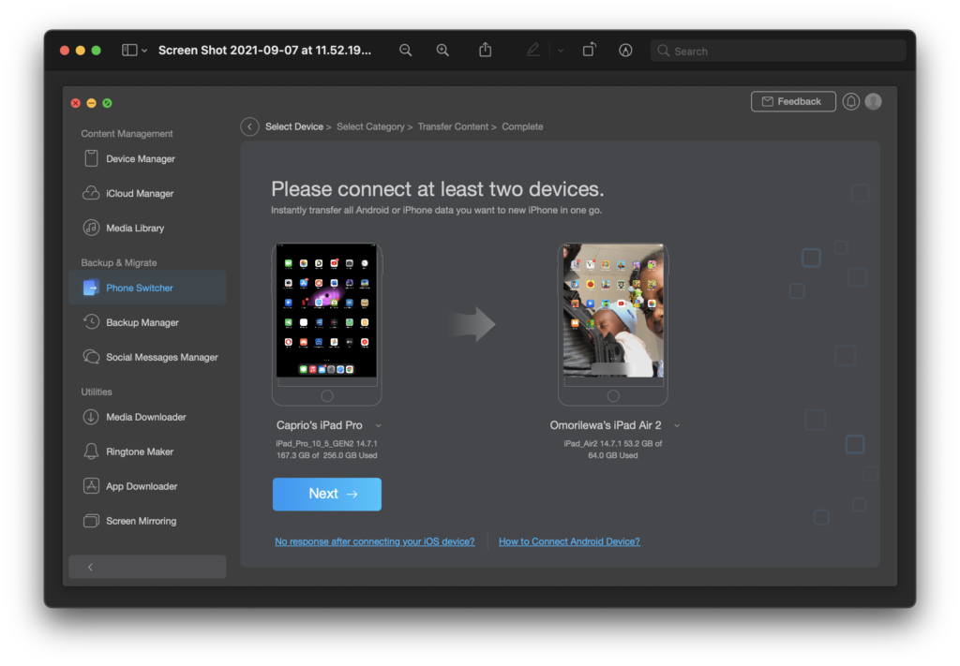Go back with the circled arrow
Viewport: 960px width, 666px height.
tap(249, 126)
